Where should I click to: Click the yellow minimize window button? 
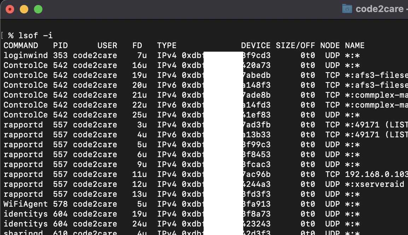click(x=24, y=9)
